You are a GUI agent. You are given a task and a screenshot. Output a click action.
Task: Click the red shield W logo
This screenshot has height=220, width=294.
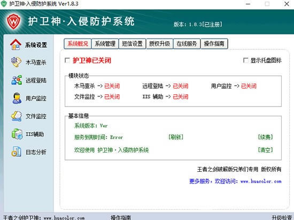(13, 21)
